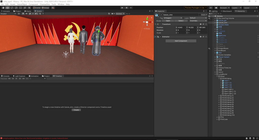
Task: Enable the Static checkbox
Action: pos(200,15)
